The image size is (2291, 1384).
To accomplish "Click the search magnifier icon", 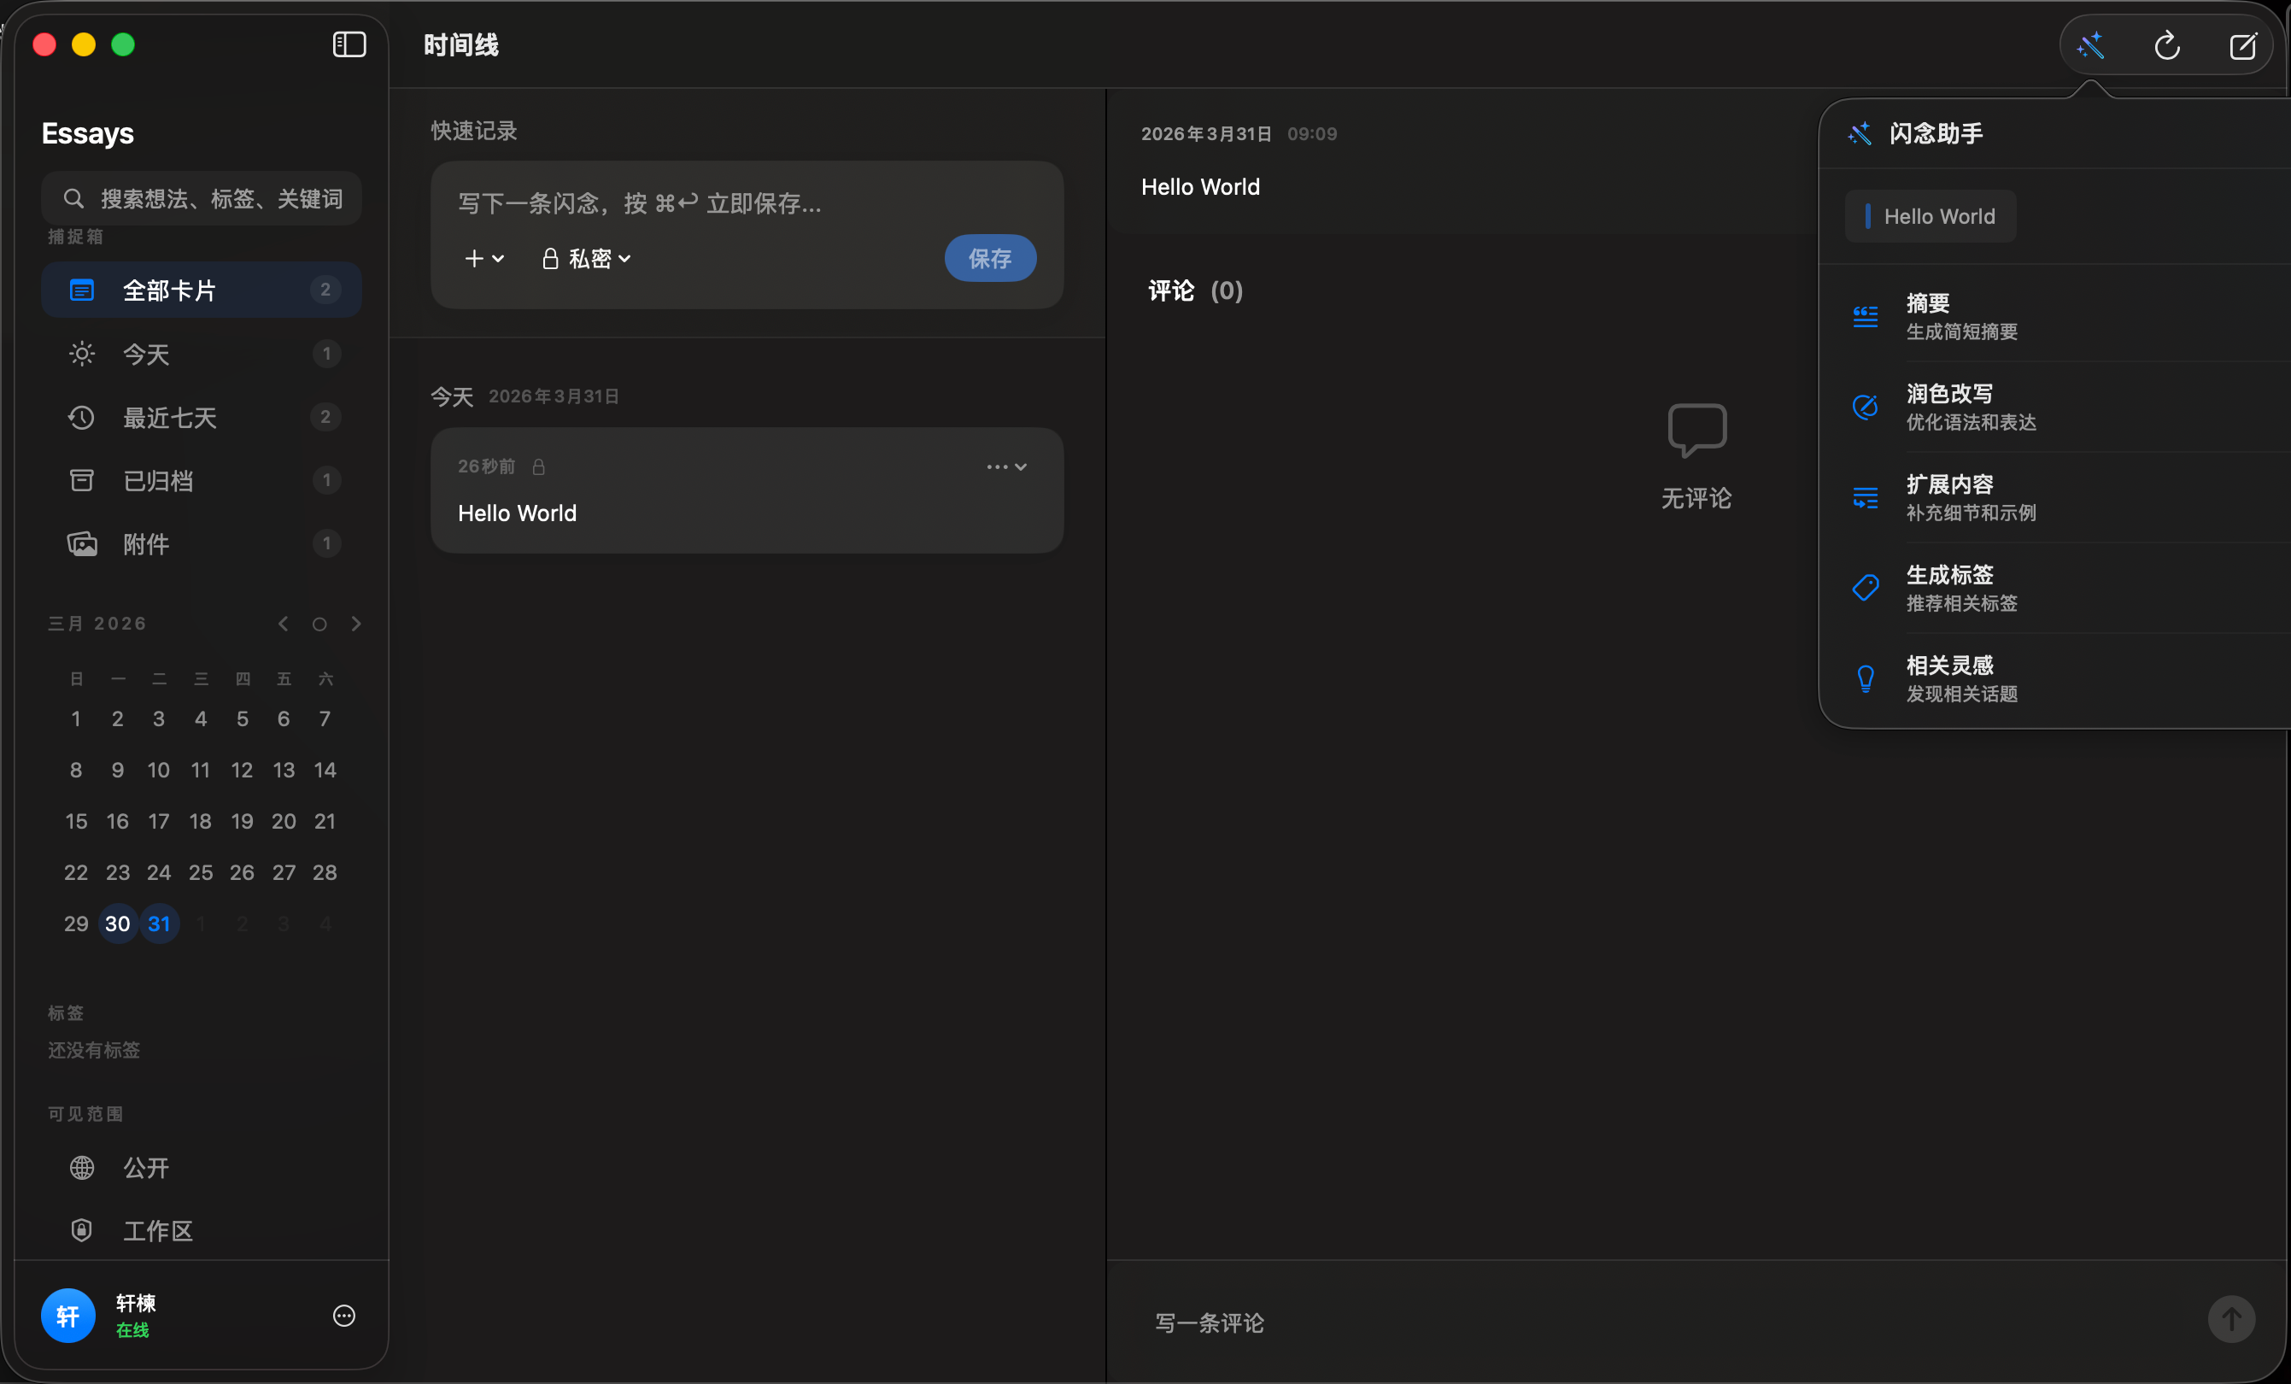I will tap(74, 198).
